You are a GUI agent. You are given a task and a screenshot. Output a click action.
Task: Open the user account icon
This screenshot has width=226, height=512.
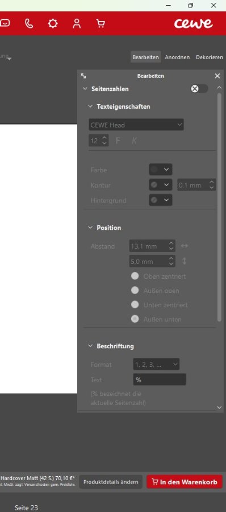pyautogui.click(x=77, y=23)
